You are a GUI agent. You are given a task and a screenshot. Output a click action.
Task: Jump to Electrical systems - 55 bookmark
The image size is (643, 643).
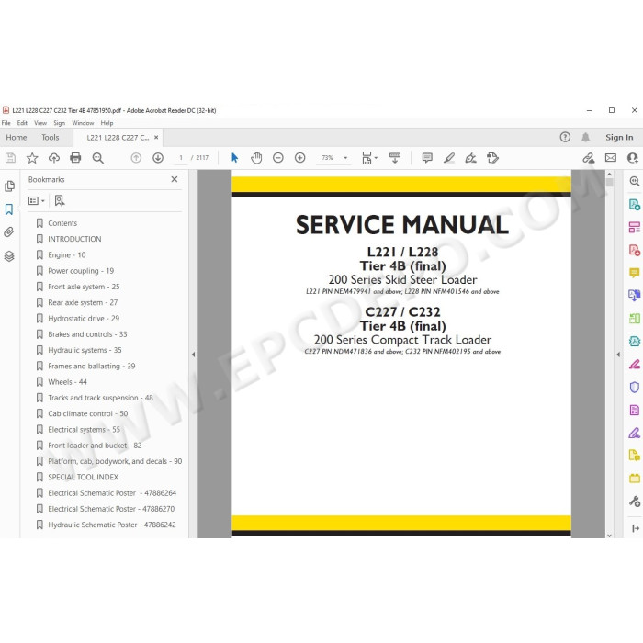[85, 430]
